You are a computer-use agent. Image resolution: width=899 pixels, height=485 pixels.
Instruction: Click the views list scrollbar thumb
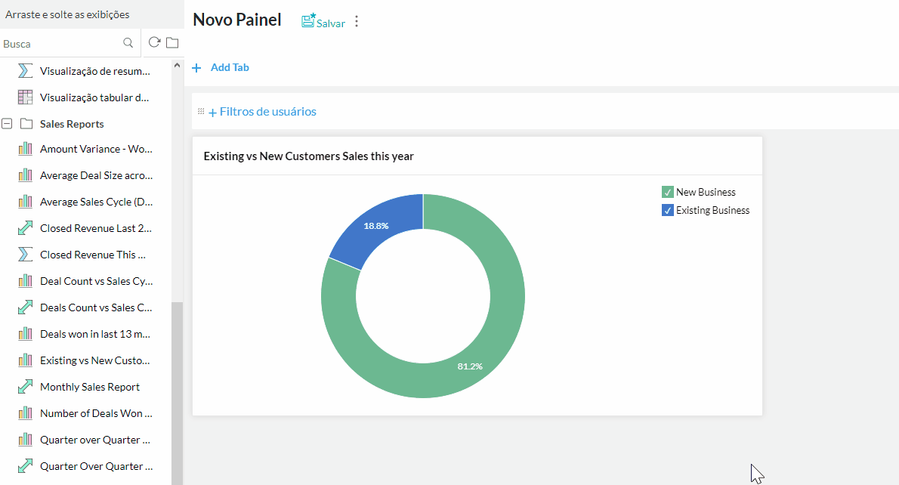pos(177,393)
